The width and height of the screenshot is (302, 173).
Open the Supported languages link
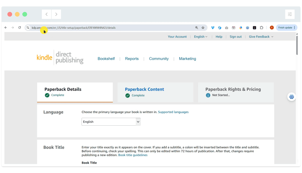[x=173, y=112]
